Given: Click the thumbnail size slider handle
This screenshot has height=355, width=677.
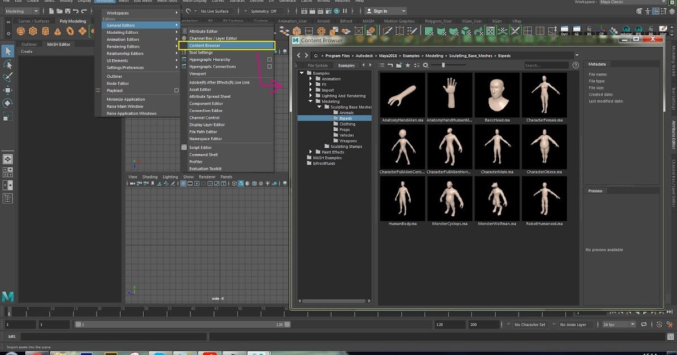Looking at the screenshot, I should tap(443, 65).
